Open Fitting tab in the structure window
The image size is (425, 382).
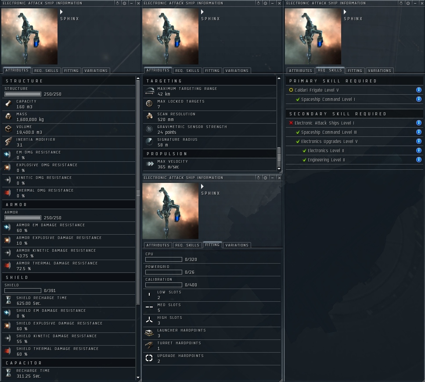[x=71, y=71]
